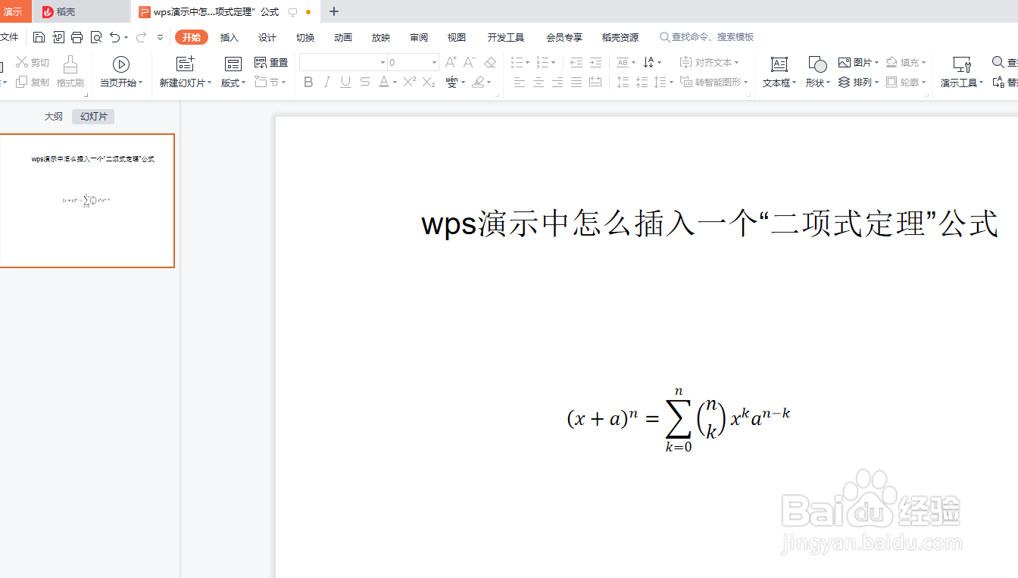The image size is (1018, 578).
Task: Select the Format Painter (格式刷) tool
Action: [x=70, y=64]
